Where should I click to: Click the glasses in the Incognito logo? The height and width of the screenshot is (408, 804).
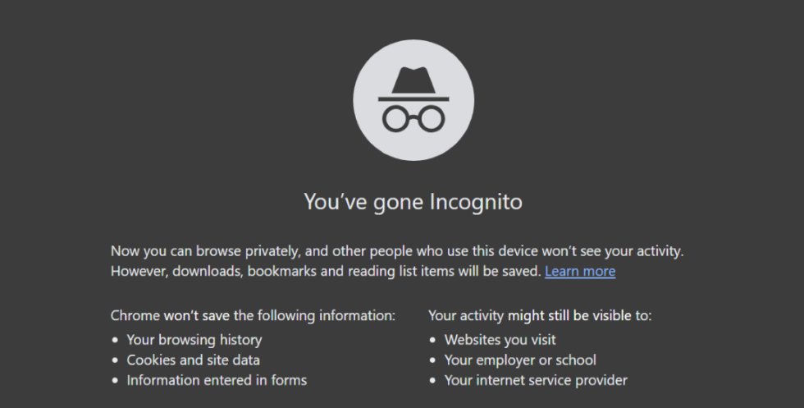click(413, 118)
